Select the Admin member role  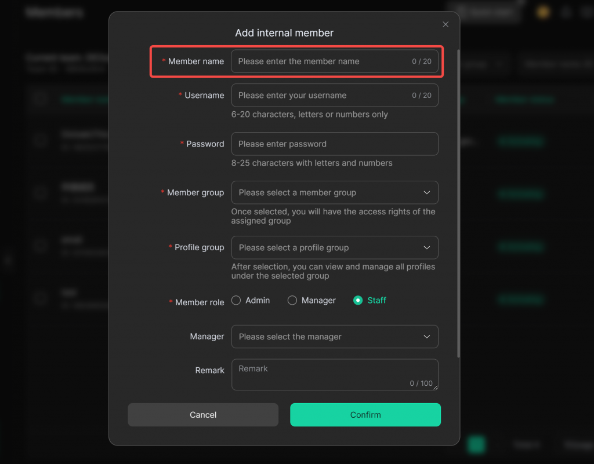pos(236,300)
